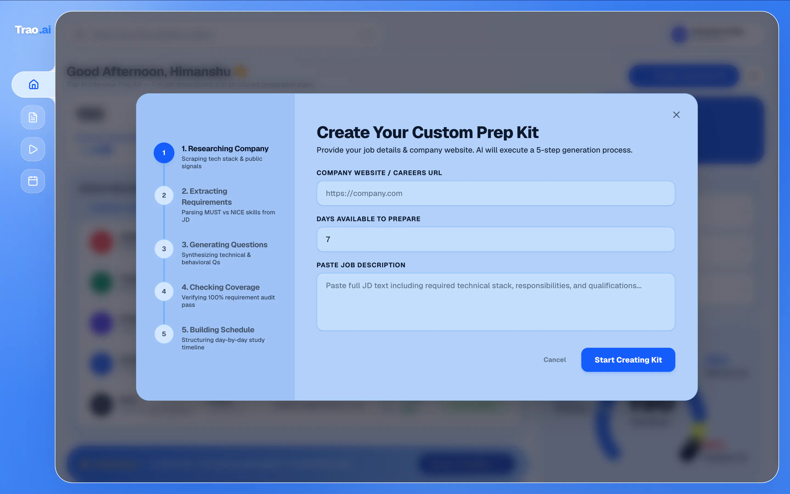Click the 'Create Your Custom Prep Kit' title

pyautogui.click(x=427, y=132)
